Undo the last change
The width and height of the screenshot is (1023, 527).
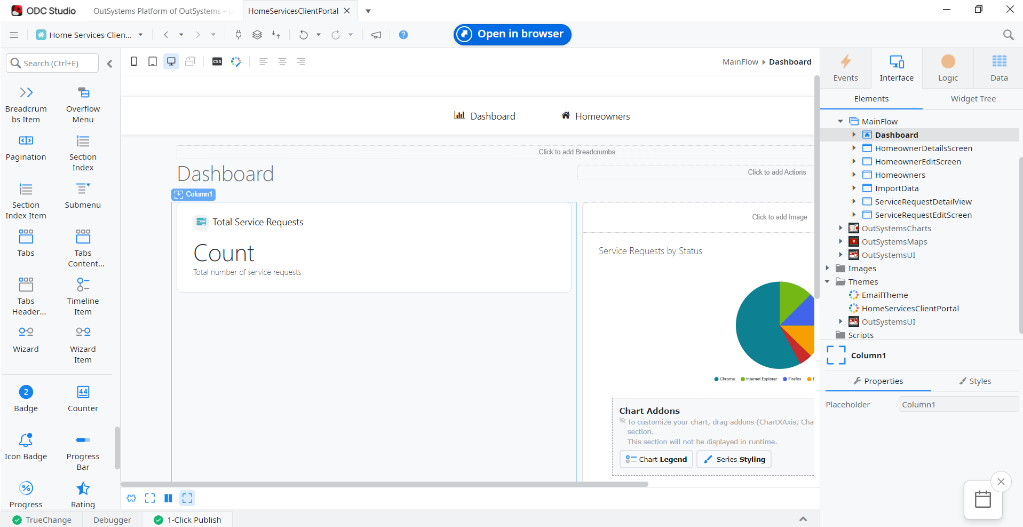[x=303, y=34]
